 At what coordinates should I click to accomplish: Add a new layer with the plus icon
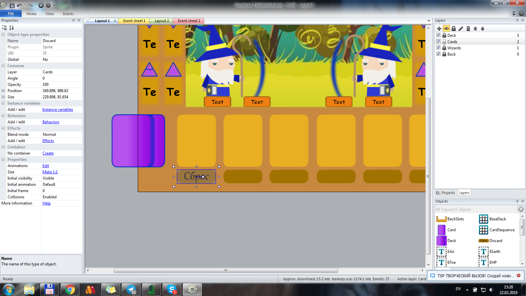tap(439, 29)
